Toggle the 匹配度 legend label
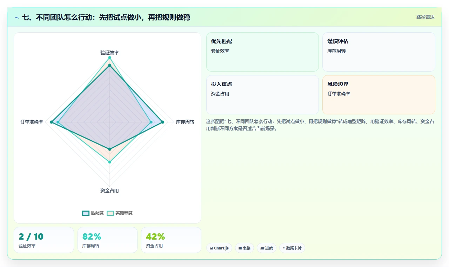 click(97, 213)
